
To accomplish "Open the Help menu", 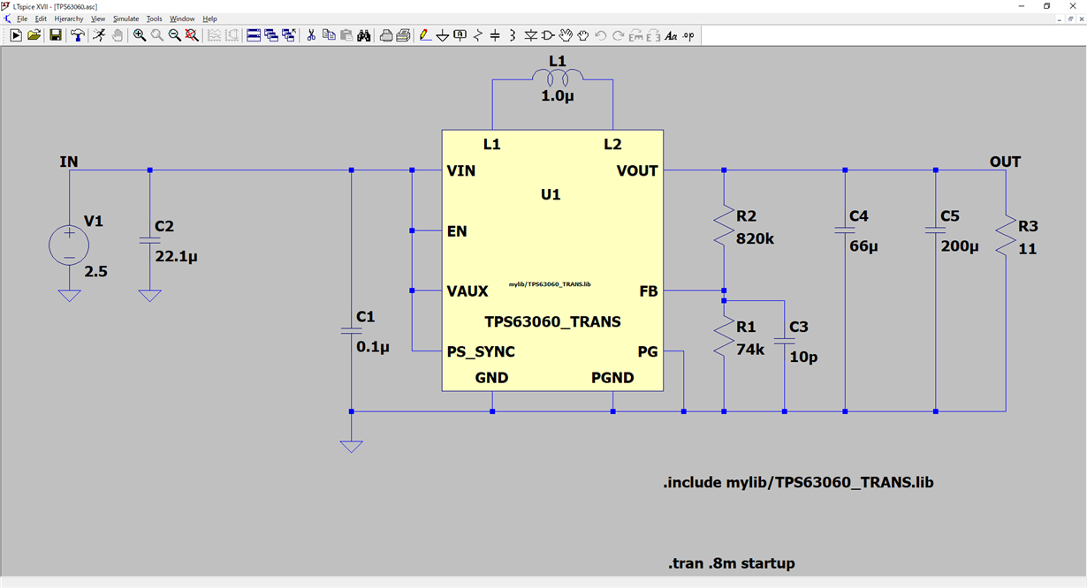I will pyautogui.click(x=209, y=19).
